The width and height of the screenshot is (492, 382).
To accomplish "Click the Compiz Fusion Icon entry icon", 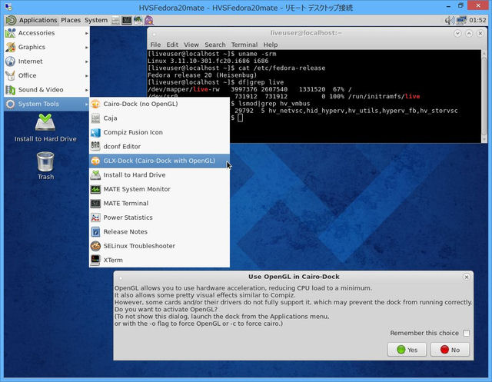I will point(95,132).
